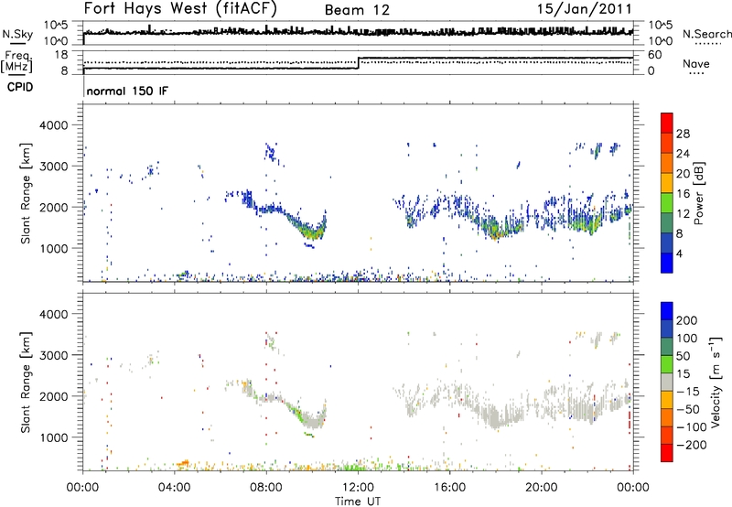Viewport: 732px width, 507px height.
Task: Click the "2000" tick of the velocity panel
Action: (53, 396)
